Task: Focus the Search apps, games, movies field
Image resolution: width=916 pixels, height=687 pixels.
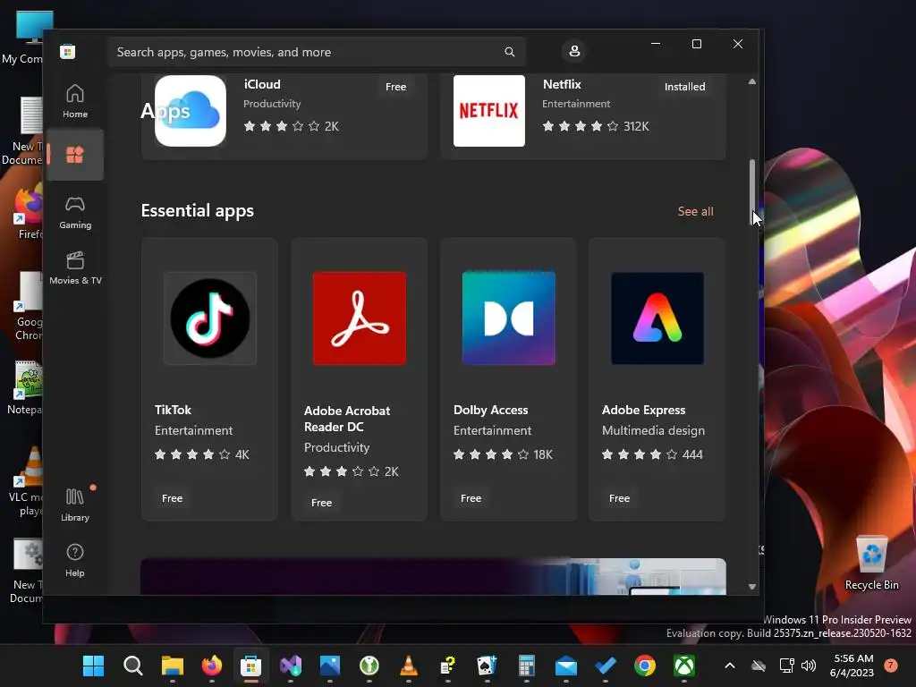Action: [316, 52]
